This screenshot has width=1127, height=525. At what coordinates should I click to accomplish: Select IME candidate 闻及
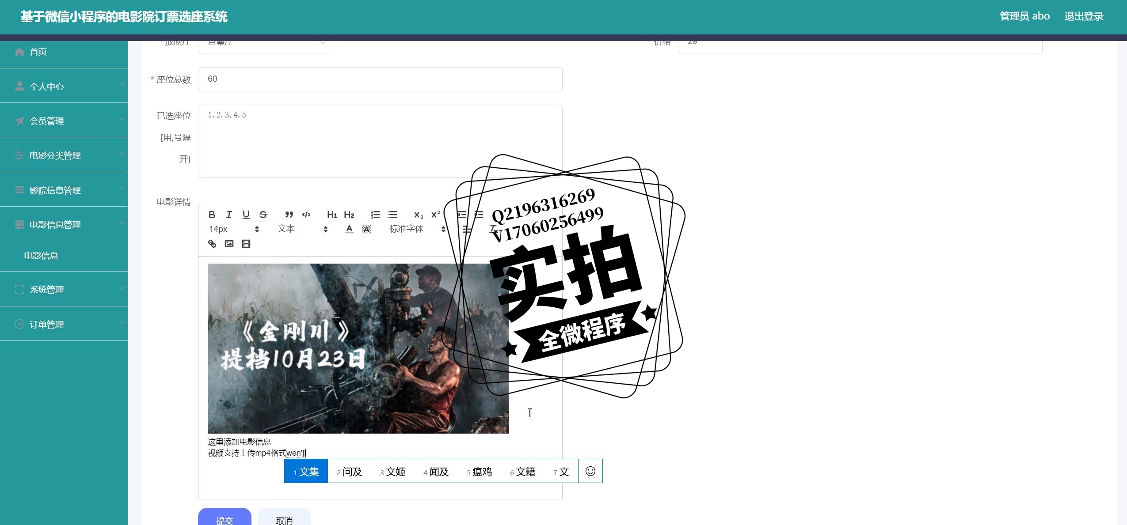(x=436, y=472)
